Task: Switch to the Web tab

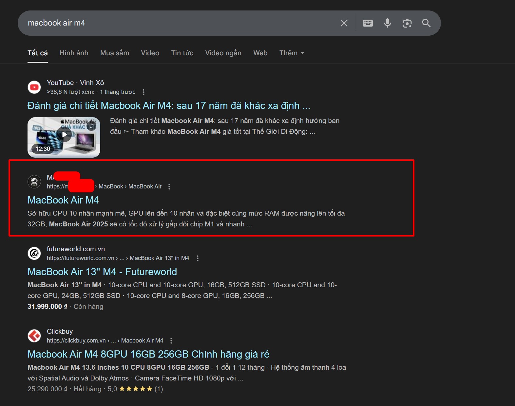Action: click(260, 53)
